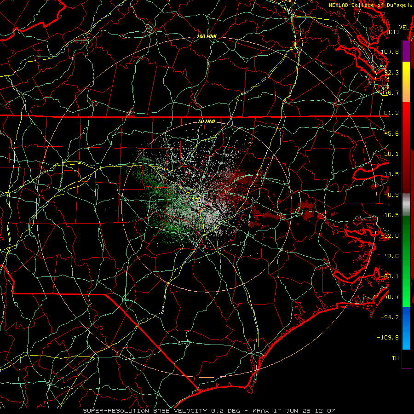Click the 107.8 velocity scale value
Image resolution: width=414 pixels, height=414 pixels.
click(x=390, y=52)
